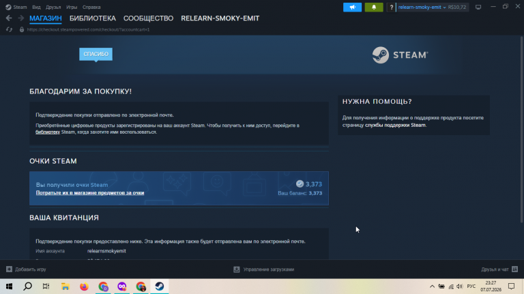Click the СПАСИБО step button
Screen dimensions: 524x294
pyautogui.click(x=96, y=54)
